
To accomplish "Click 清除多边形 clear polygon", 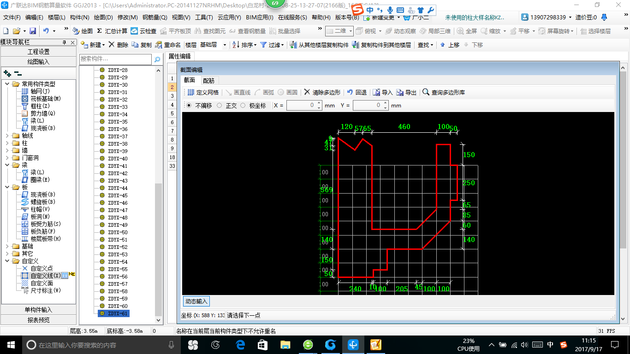I will (322, 92).
